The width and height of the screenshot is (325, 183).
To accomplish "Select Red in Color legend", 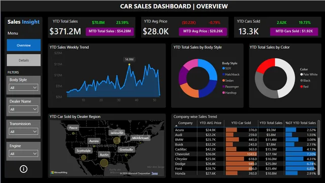I will (x=304, y=86).
